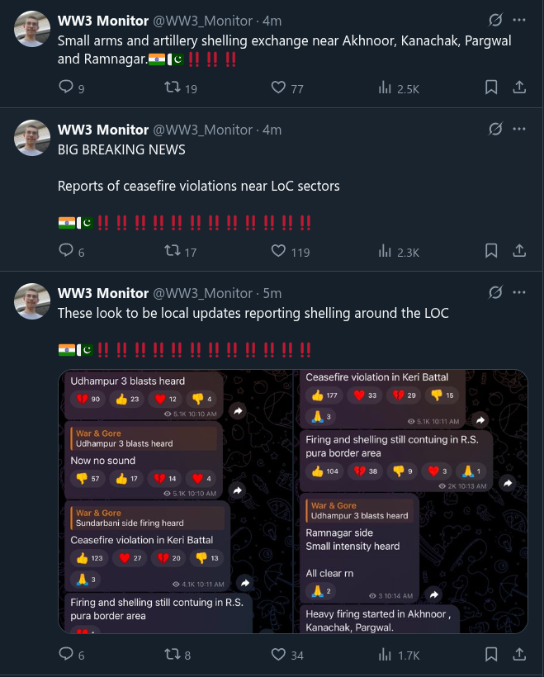Open more options on local updates tweet
The width and height of the screenshot is (544, 677).
519,292
